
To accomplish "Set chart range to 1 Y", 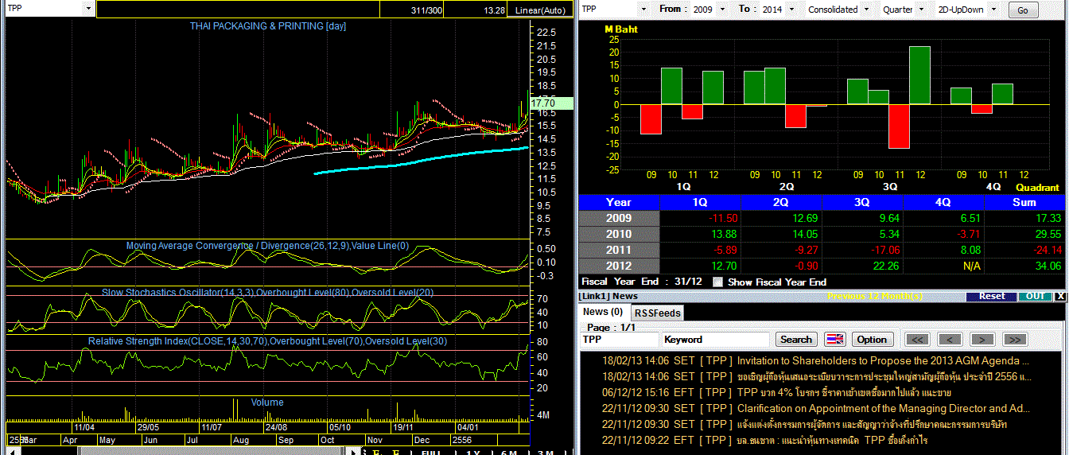I will click(x=472, y=453).
